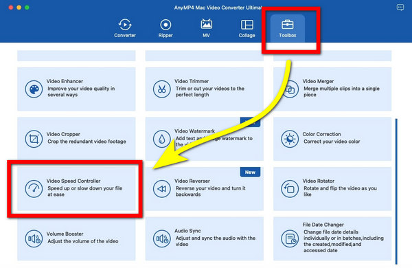The width and height of the screenshot is (412, 268).
Task: Click 'Adjust and sync the audio' description
Action: pyautogui.click(x=215, y=241)
